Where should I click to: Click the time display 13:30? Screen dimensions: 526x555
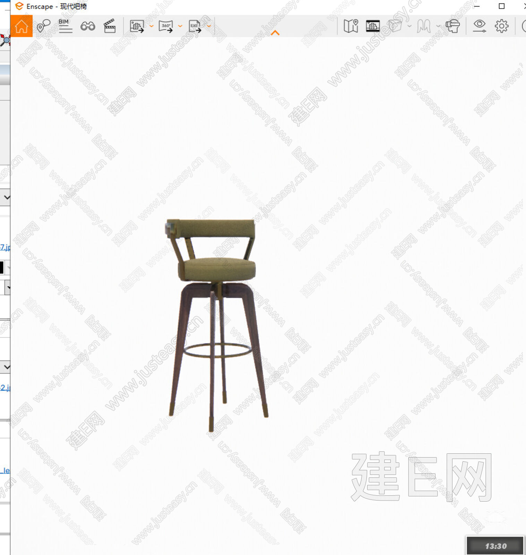tap(495, 546)
